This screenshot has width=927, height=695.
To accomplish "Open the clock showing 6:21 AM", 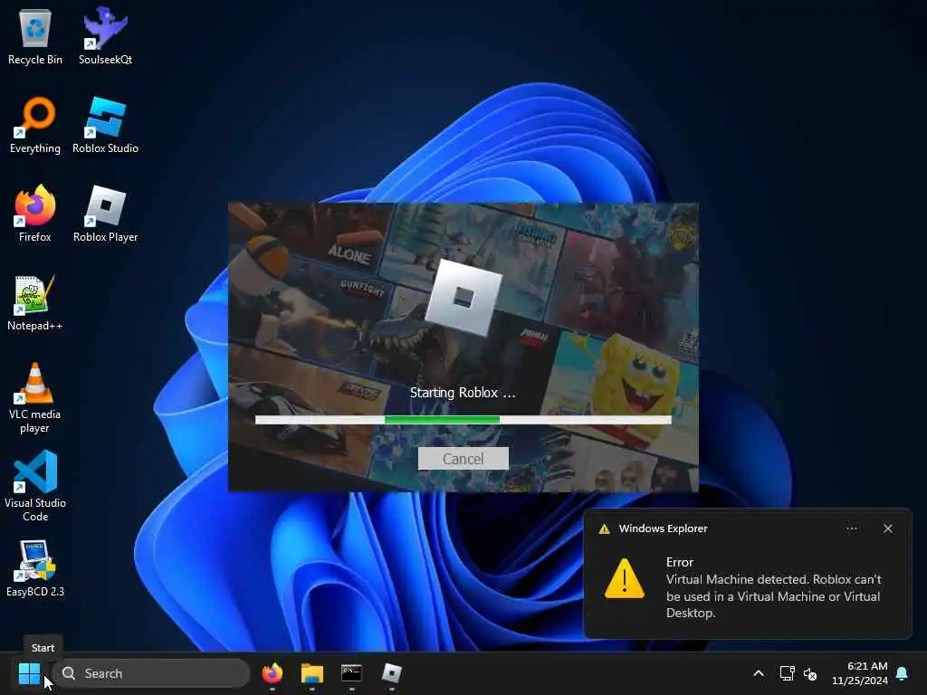I will tap(860, 673).
